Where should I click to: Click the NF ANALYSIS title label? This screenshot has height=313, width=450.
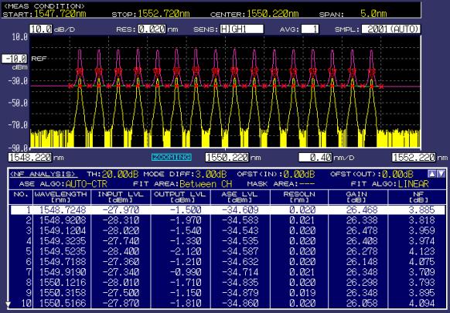[43, 174]
